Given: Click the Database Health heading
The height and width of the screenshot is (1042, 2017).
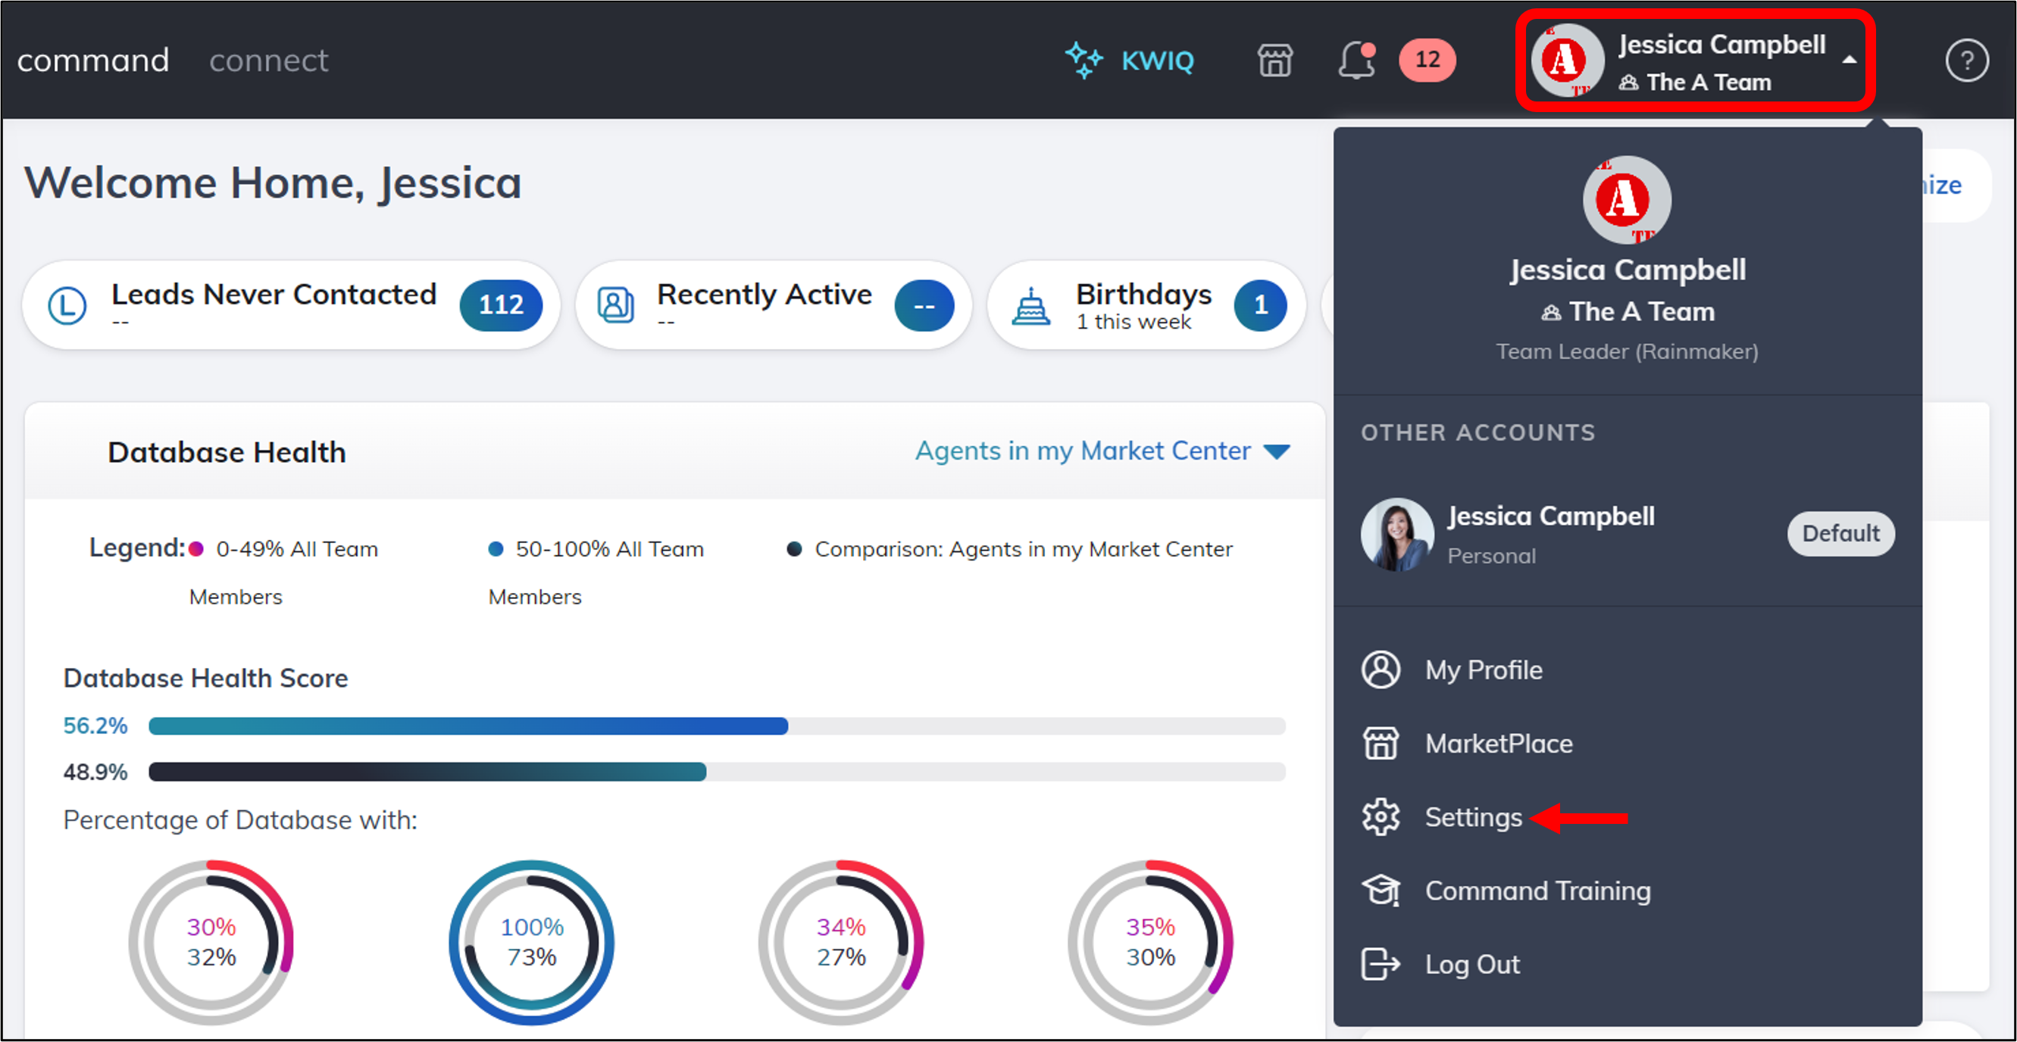Looking at the screenshot, I should (x=227, y=452).
